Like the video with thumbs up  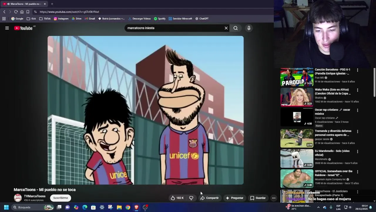coord(177,198)
